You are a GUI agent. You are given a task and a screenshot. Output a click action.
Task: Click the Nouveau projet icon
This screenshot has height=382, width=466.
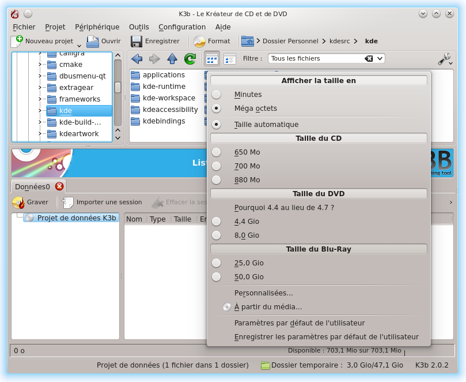[x=17, y=42]
